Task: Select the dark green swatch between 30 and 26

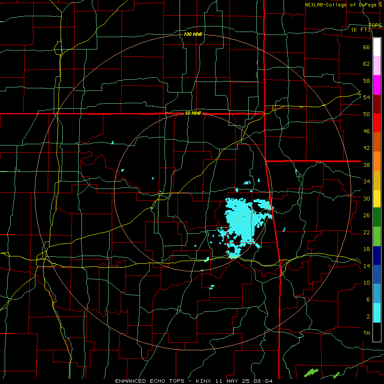Action: [x=377, y=217]
